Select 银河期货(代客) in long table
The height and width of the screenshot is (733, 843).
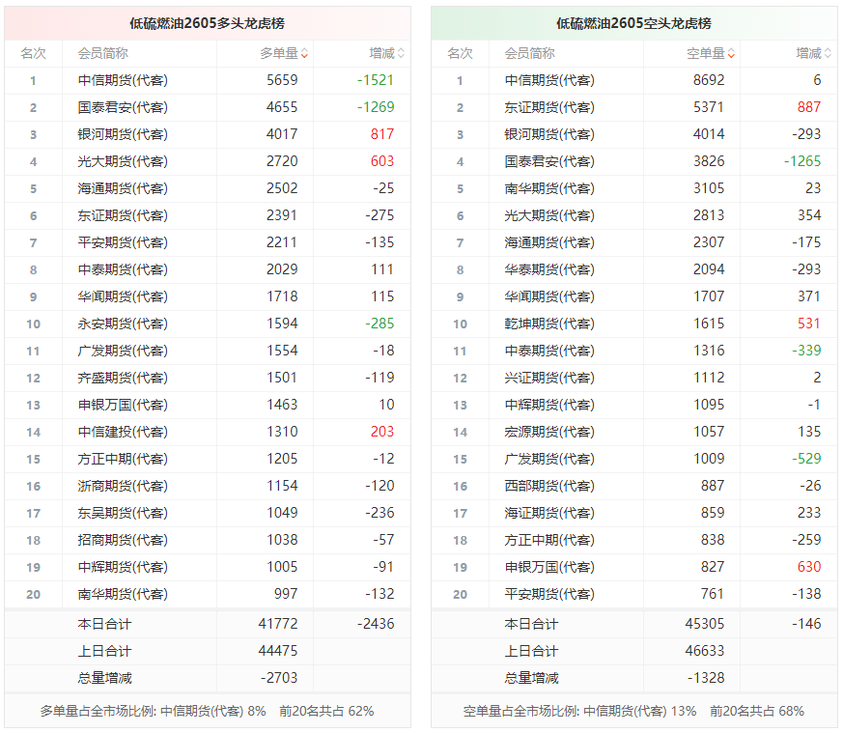tap(123, 134)
